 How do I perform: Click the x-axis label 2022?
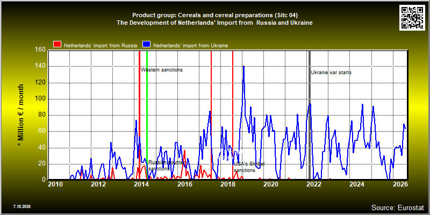pyautogui.click(x=313, y=184)
